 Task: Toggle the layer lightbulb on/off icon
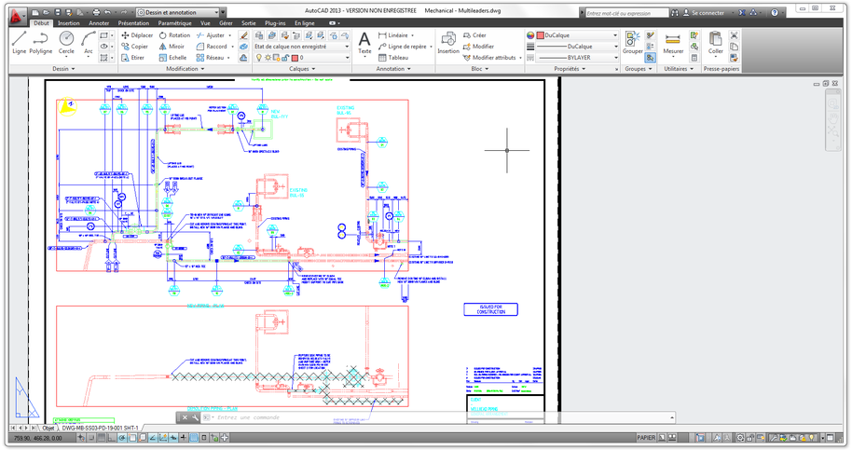coord(258,58)
